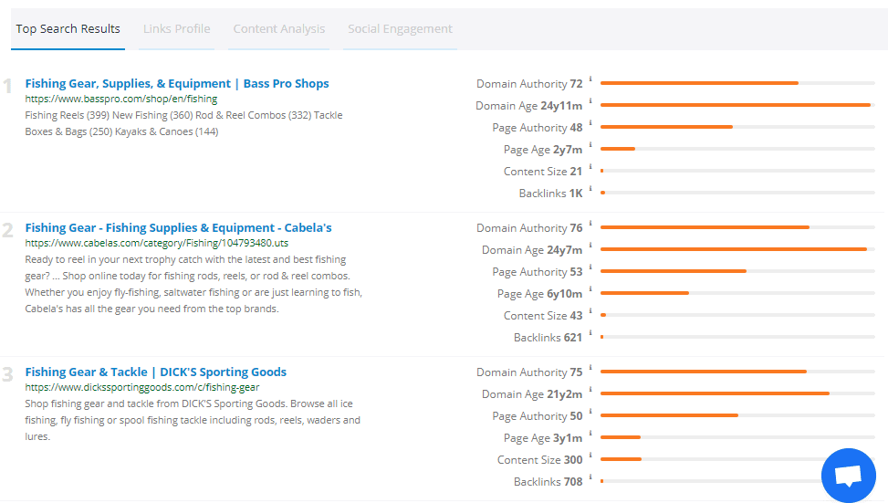The width and height of the screenshot is (888, 503).
Task: Click DICK'S snippet starting 'Shop fishing gear'
Action: click(x=193, y=420)
